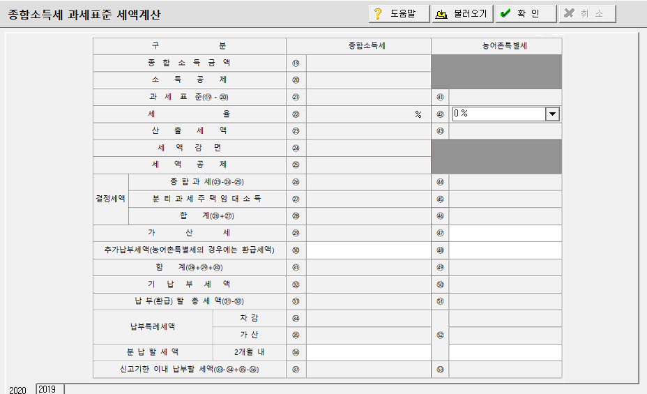This screenshot has height=394, width=647.
Task: Click the 세액감면 ㉔ field
Action: click(x=369, y=148)
